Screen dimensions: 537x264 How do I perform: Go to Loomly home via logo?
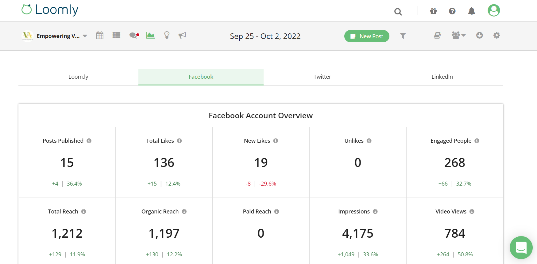point(50,10)
